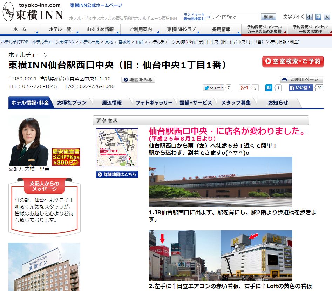Click breadcrumb link ホテル一覧
This screenshot has height=291, width=332.
89,42
